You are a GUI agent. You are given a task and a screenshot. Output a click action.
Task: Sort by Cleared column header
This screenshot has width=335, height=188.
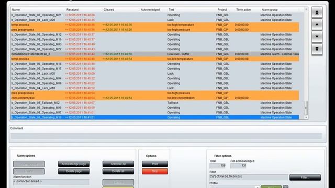109,9
